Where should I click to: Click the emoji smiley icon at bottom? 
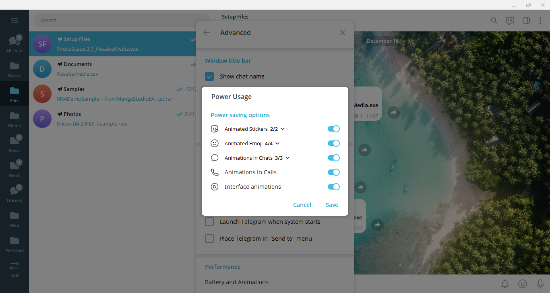click(523, 284)
